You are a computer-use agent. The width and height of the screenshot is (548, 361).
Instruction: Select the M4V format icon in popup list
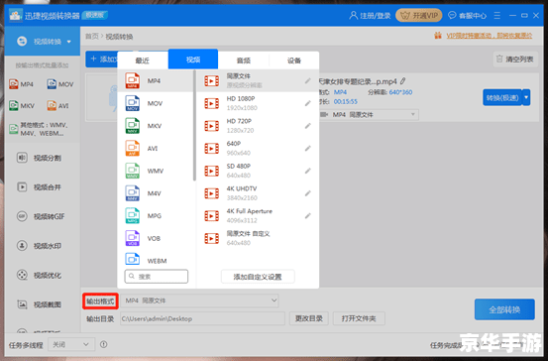(133, 193)
